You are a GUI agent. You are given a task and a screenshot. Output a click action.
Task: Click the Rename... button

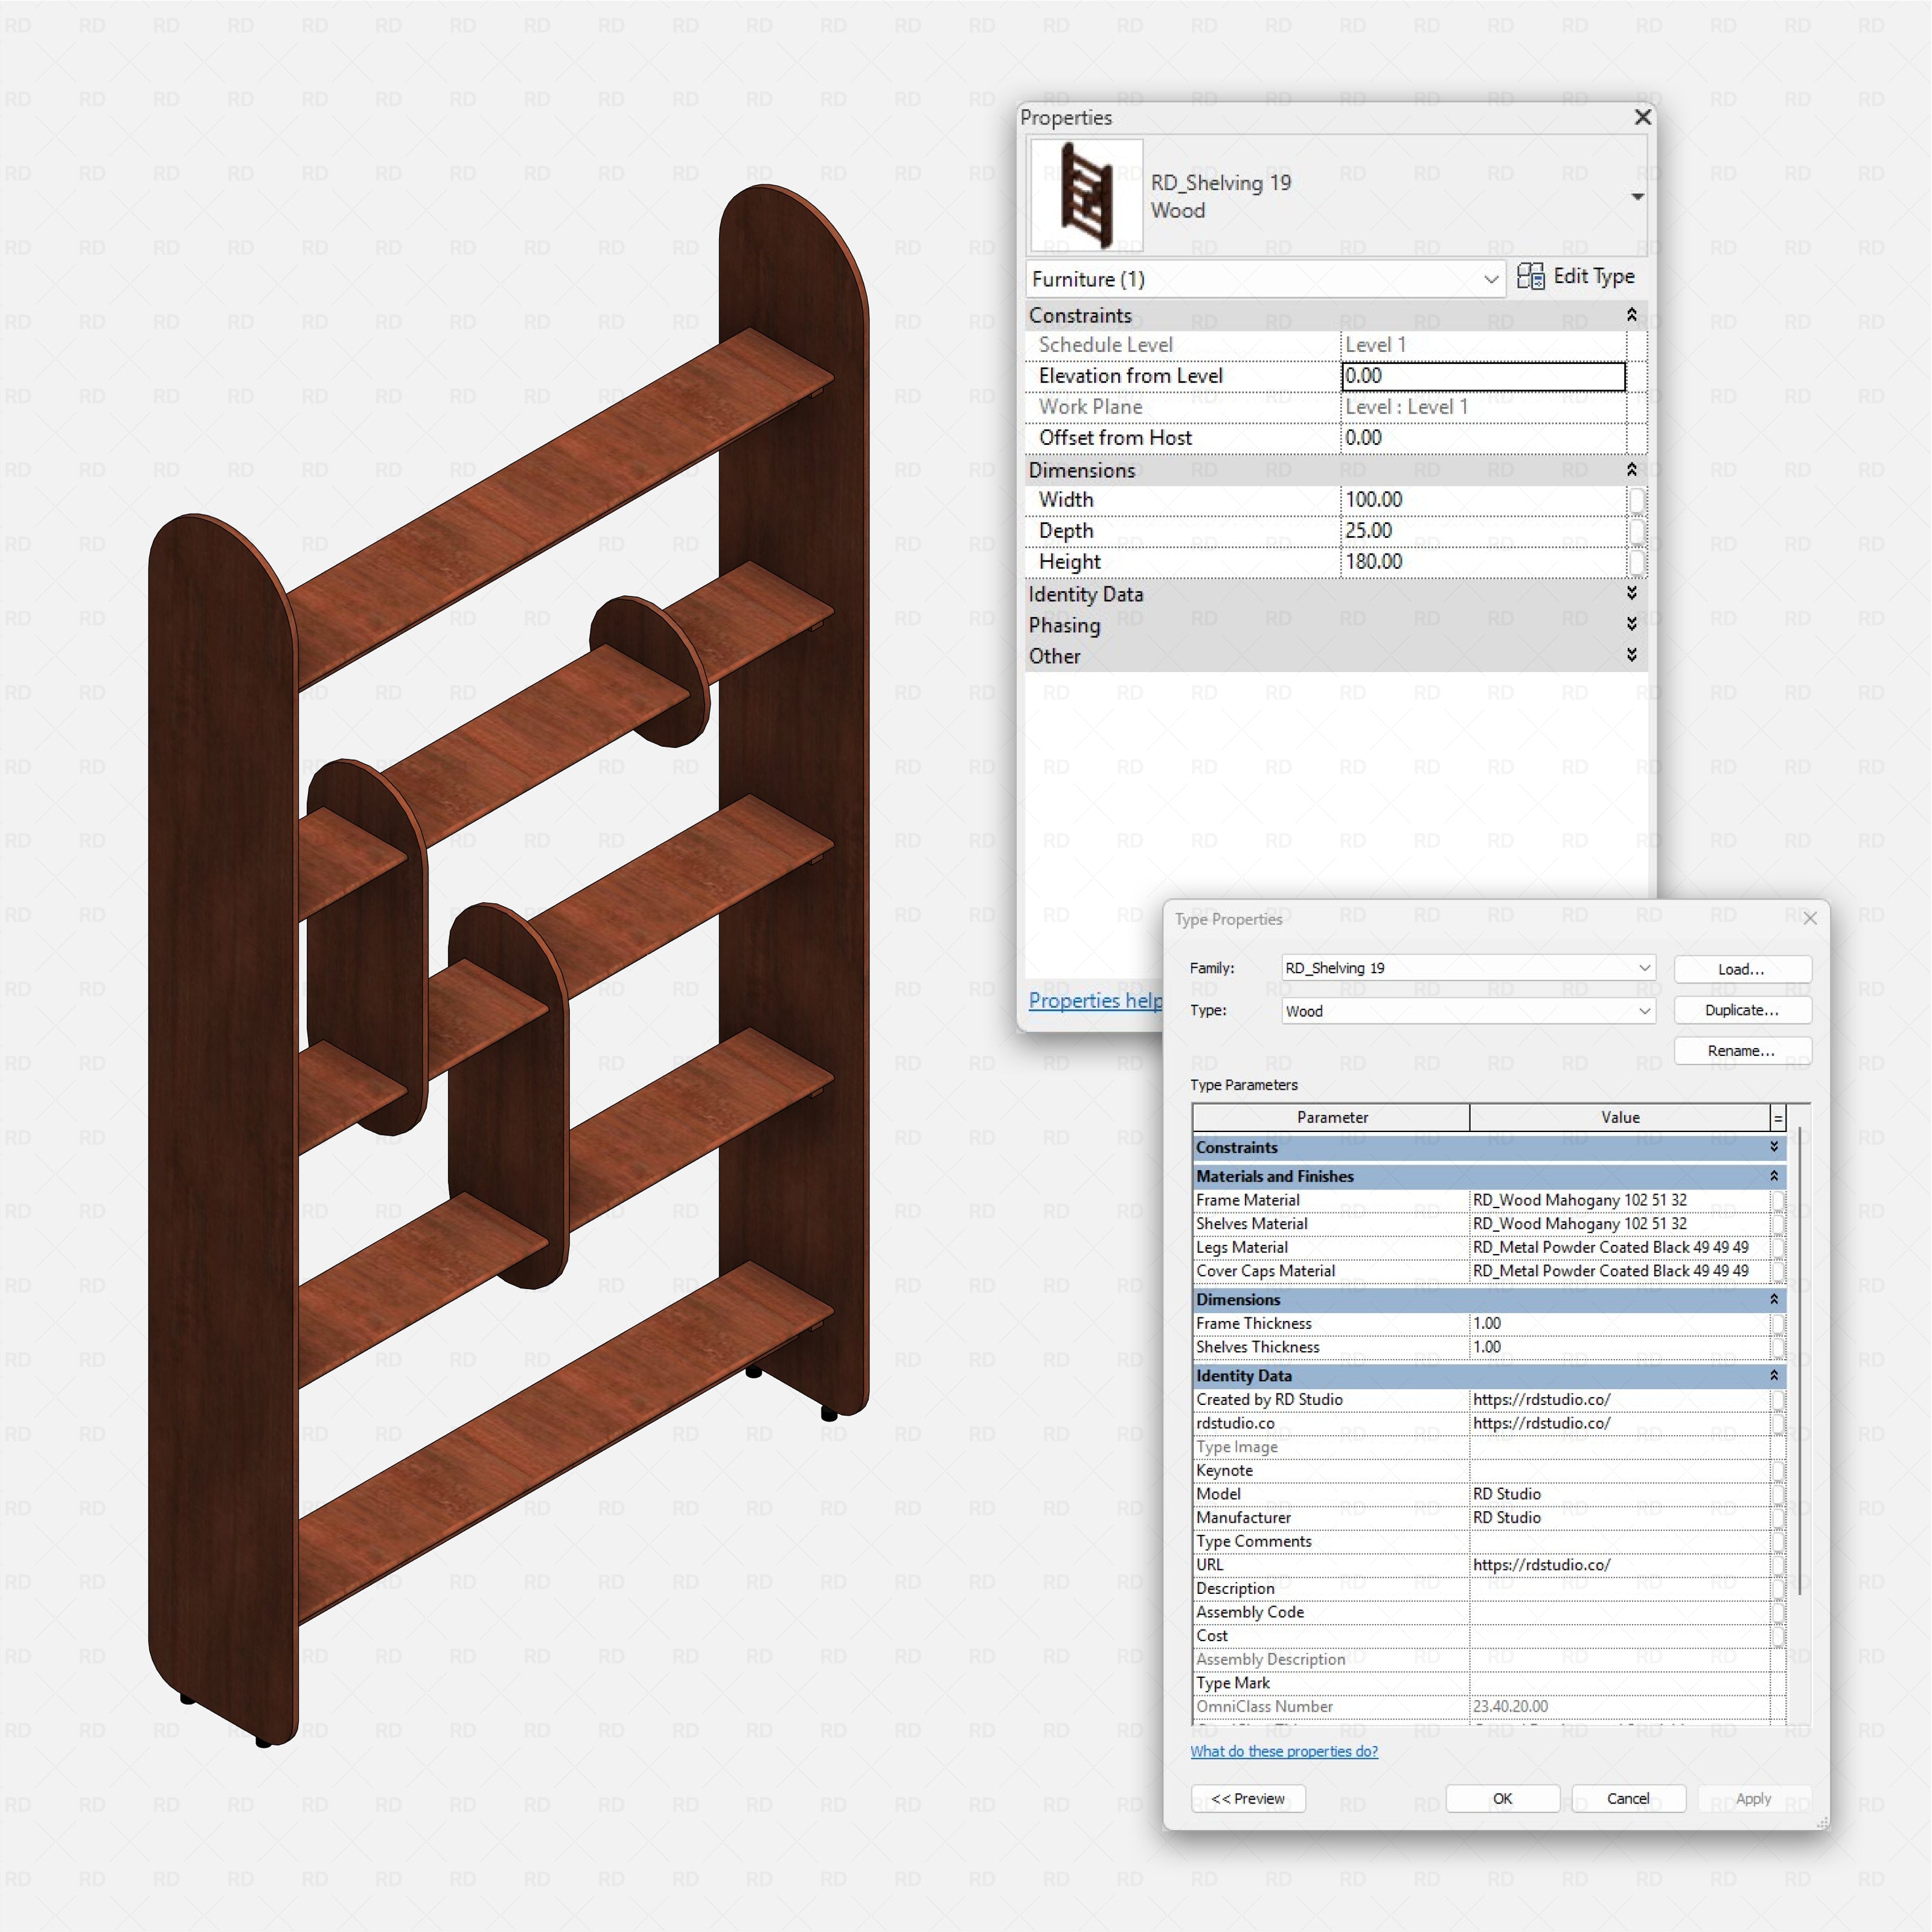pyautogui.click(x=1742, y=1051)
